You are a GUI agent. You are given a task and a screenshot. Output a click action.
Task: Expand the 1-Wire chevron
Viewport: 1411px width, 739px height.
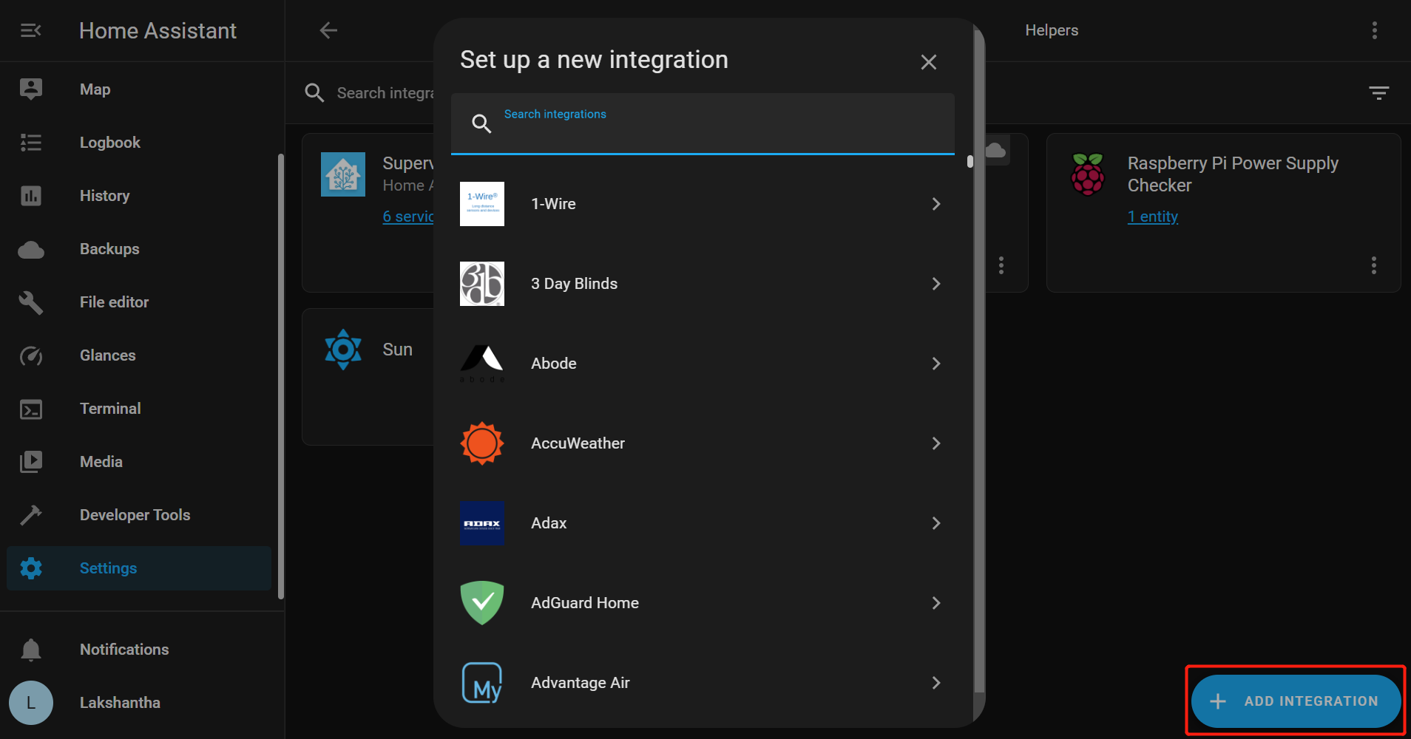click(936, 204)
